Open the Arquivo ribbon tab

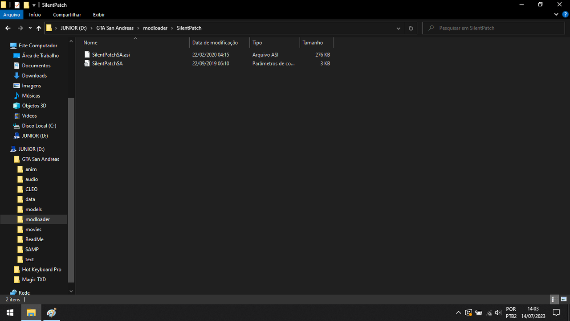[x=12, y=15]
